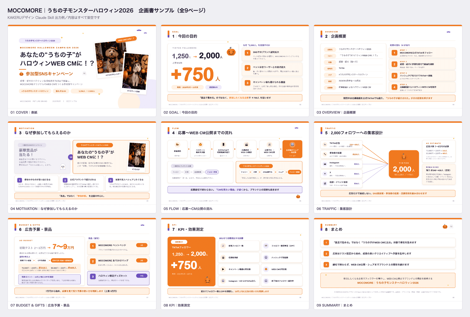Click the orange フォロー継続 pill in the flow slide
The image size is (470, 317).
(294, 172)
